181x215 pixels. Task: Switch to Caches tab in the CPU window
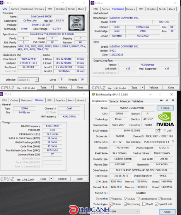click(15, 9)
